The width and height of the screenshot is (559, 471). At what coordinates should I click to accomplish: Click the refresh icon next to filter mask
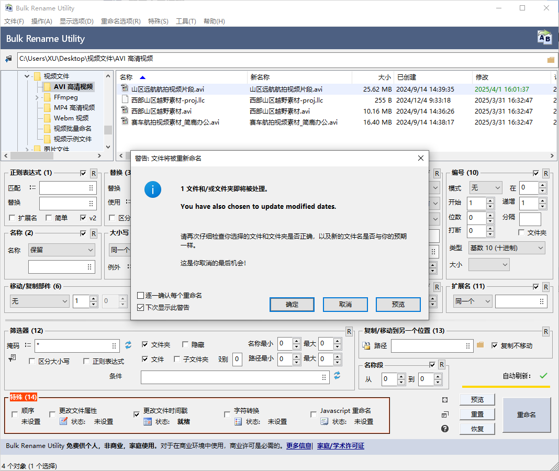pos(128,345)
